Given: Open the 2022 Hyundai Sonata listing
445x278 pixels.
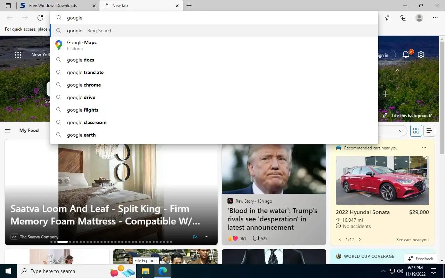Looking at the screenshot, I should coord(363,212).
